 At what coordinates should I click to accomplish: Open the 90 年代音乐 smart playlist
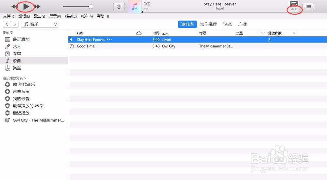click(x=34, y=84)
